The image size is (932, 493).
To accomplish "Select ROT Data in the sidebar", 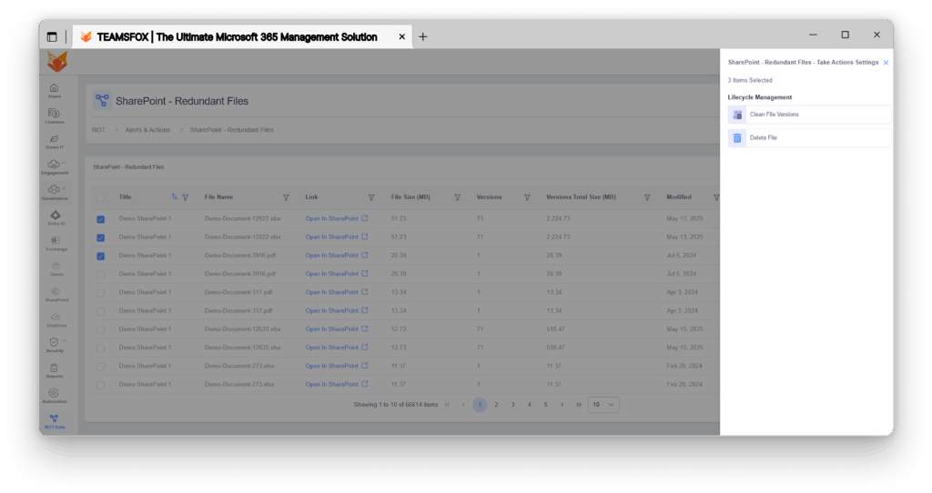I will [54, 422].
